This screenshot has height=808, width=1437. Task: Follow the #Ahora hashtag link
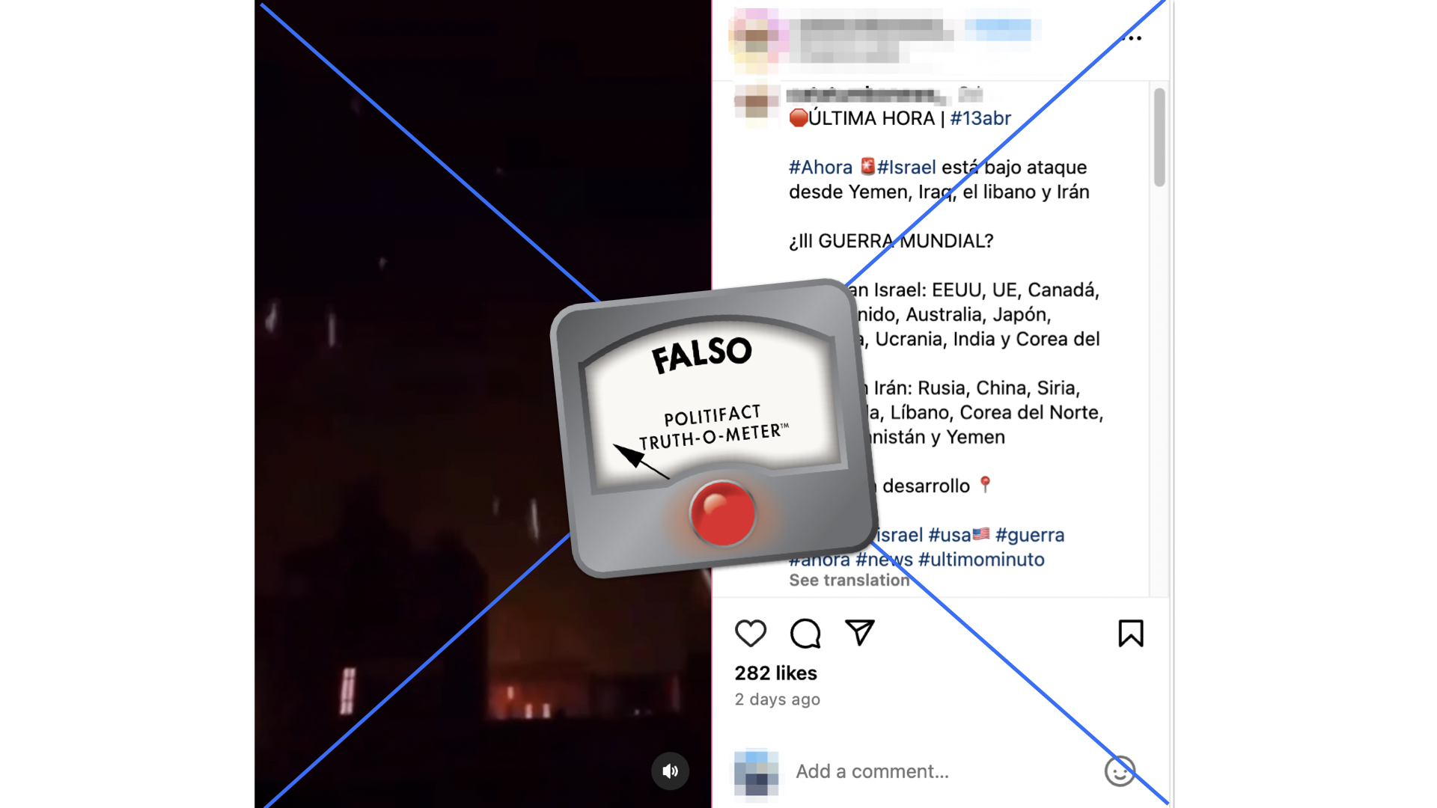click(820, 168)
